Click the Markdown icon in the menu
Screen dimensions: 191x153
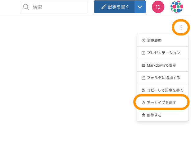143,65
